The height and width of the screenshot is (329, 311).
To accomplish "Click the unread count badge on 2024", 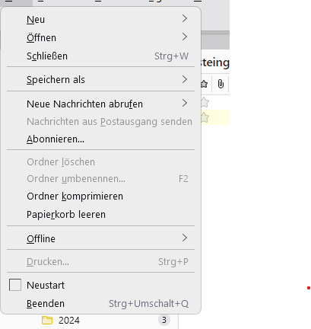I will 164,320.
